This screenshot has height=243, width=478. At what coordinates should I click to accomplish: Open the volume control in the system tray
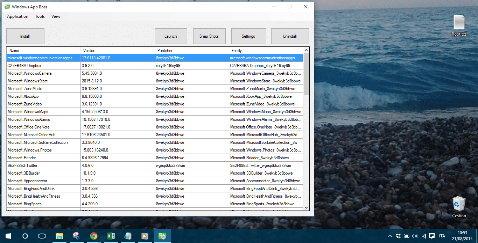tap(415, 236)
